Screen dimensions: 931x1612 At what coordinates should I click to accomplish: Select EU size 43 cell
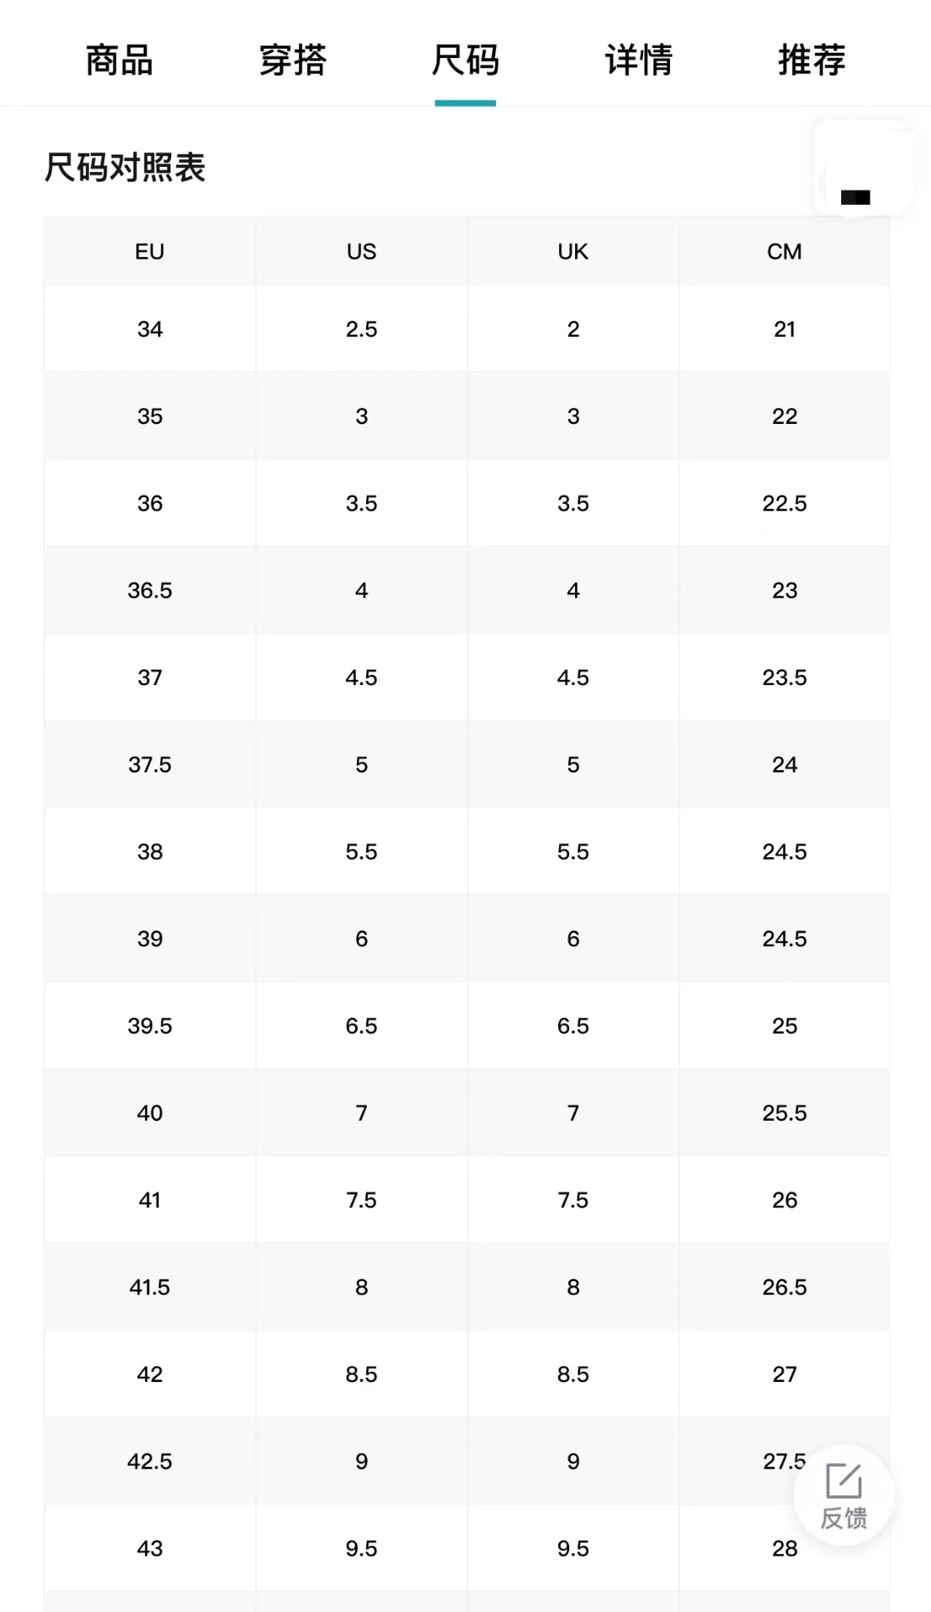[149, 1548]
